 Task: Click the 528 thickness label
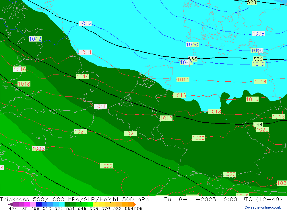(251, 2)
